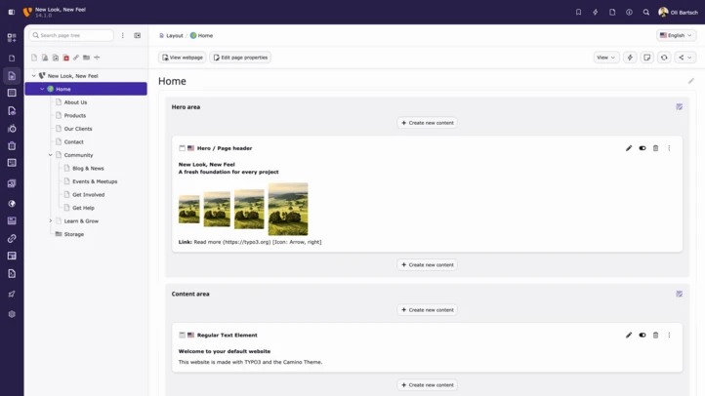
Task: Click the View webpage button
Action: point(182,58)
